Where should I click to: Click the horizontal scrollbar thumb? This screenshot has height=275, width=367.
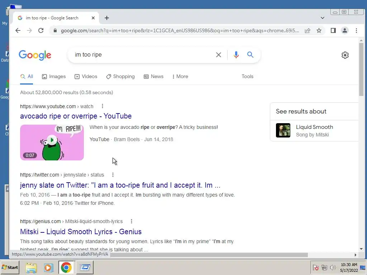pos(209,255)
